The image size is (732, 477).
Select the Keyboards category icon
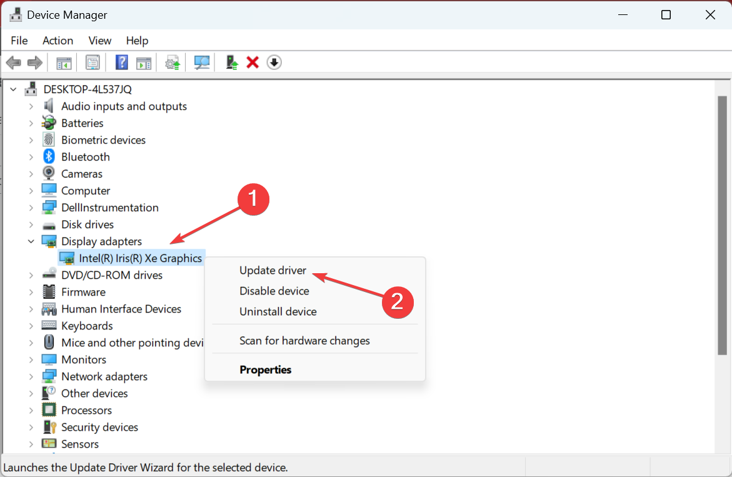(49, 326)
